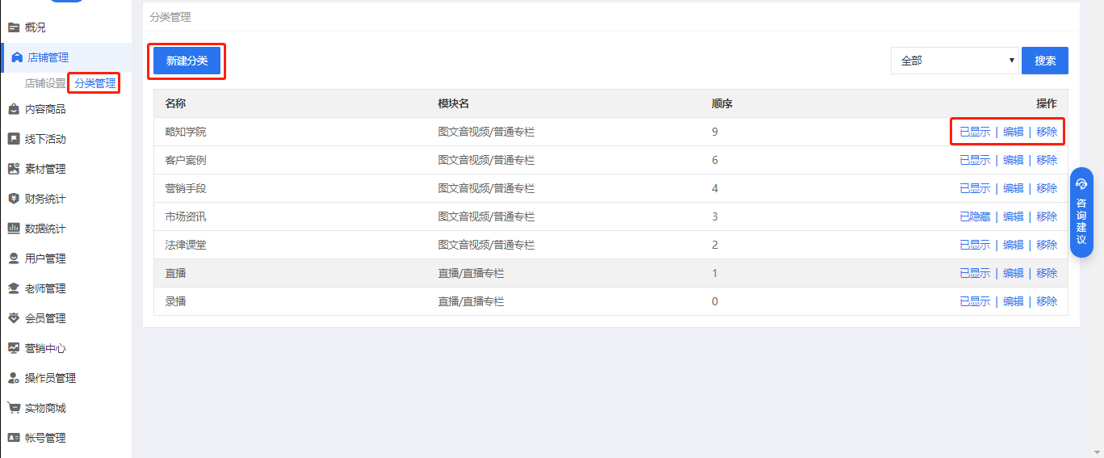Click the headset icon on 咨询建议 widget
This screenshot has height=458, width=1104.
pyautogui.click(x=1081, y=183)
